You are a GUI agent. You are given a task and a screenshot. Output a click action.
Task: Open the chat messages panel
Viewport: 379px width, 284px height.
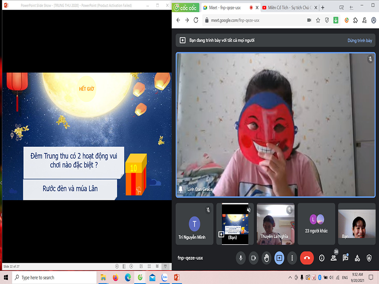pyautogui.click(x=346, y=258)
